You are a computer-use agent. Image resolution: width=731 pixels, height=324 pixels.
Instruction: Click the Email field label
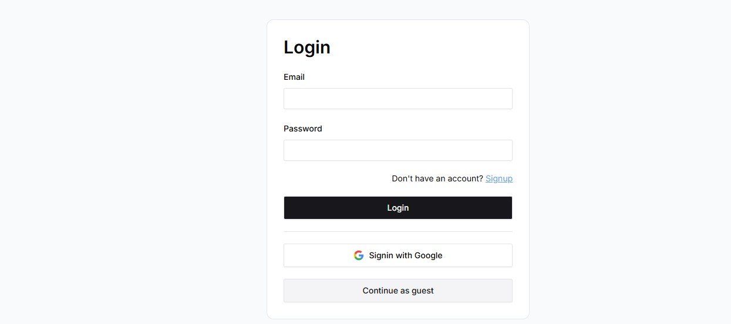click(294, 77)
